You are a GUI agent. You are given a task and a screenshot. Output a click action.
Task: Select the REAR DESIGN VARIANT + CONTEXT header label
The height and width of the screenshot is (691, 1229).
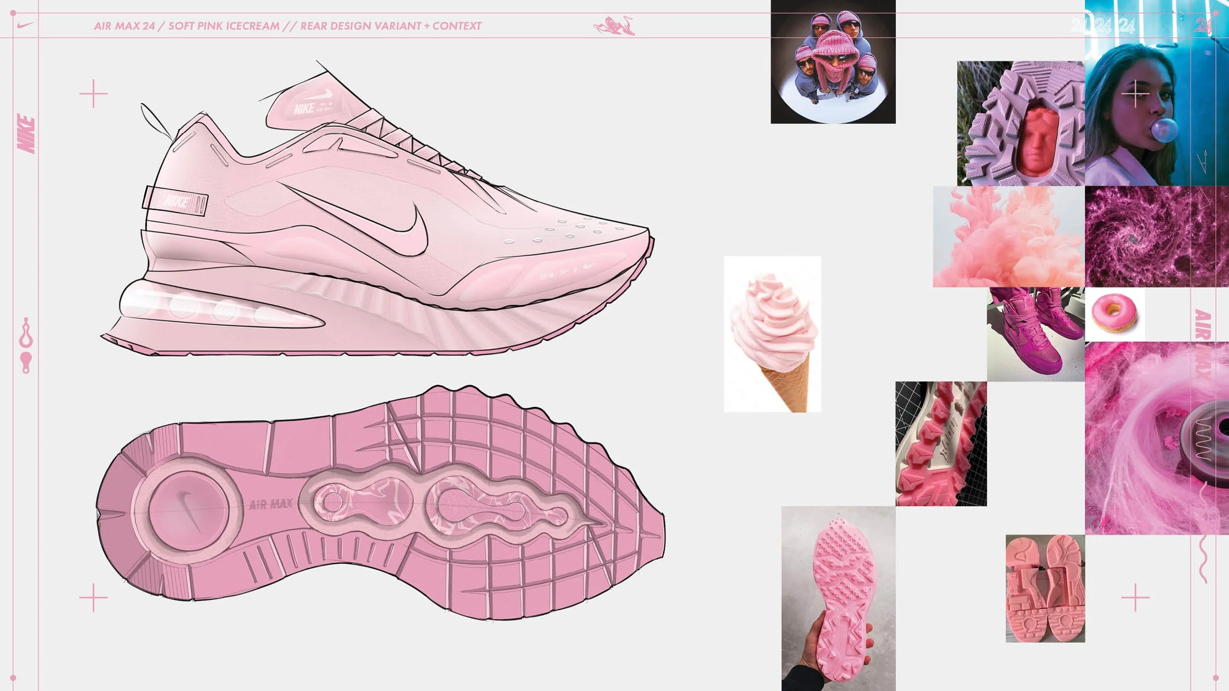pos(391,24)
